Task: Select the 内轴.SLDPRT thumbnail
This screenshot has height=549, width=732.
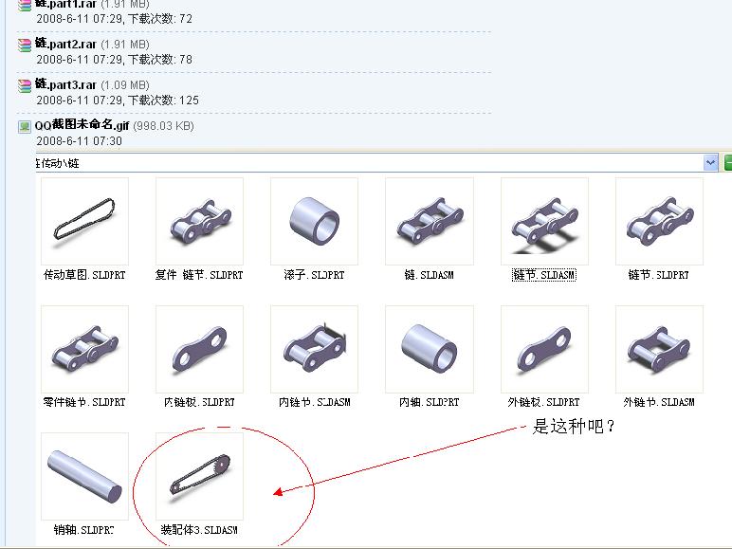Action: (429, 349)
